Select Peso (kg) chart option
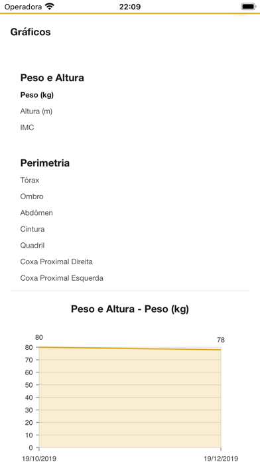 [x=37, y=95]
